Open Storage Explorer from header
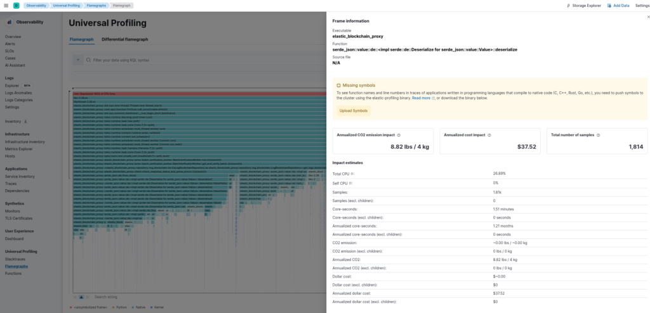The image size is (650, 313). point(587,6)
